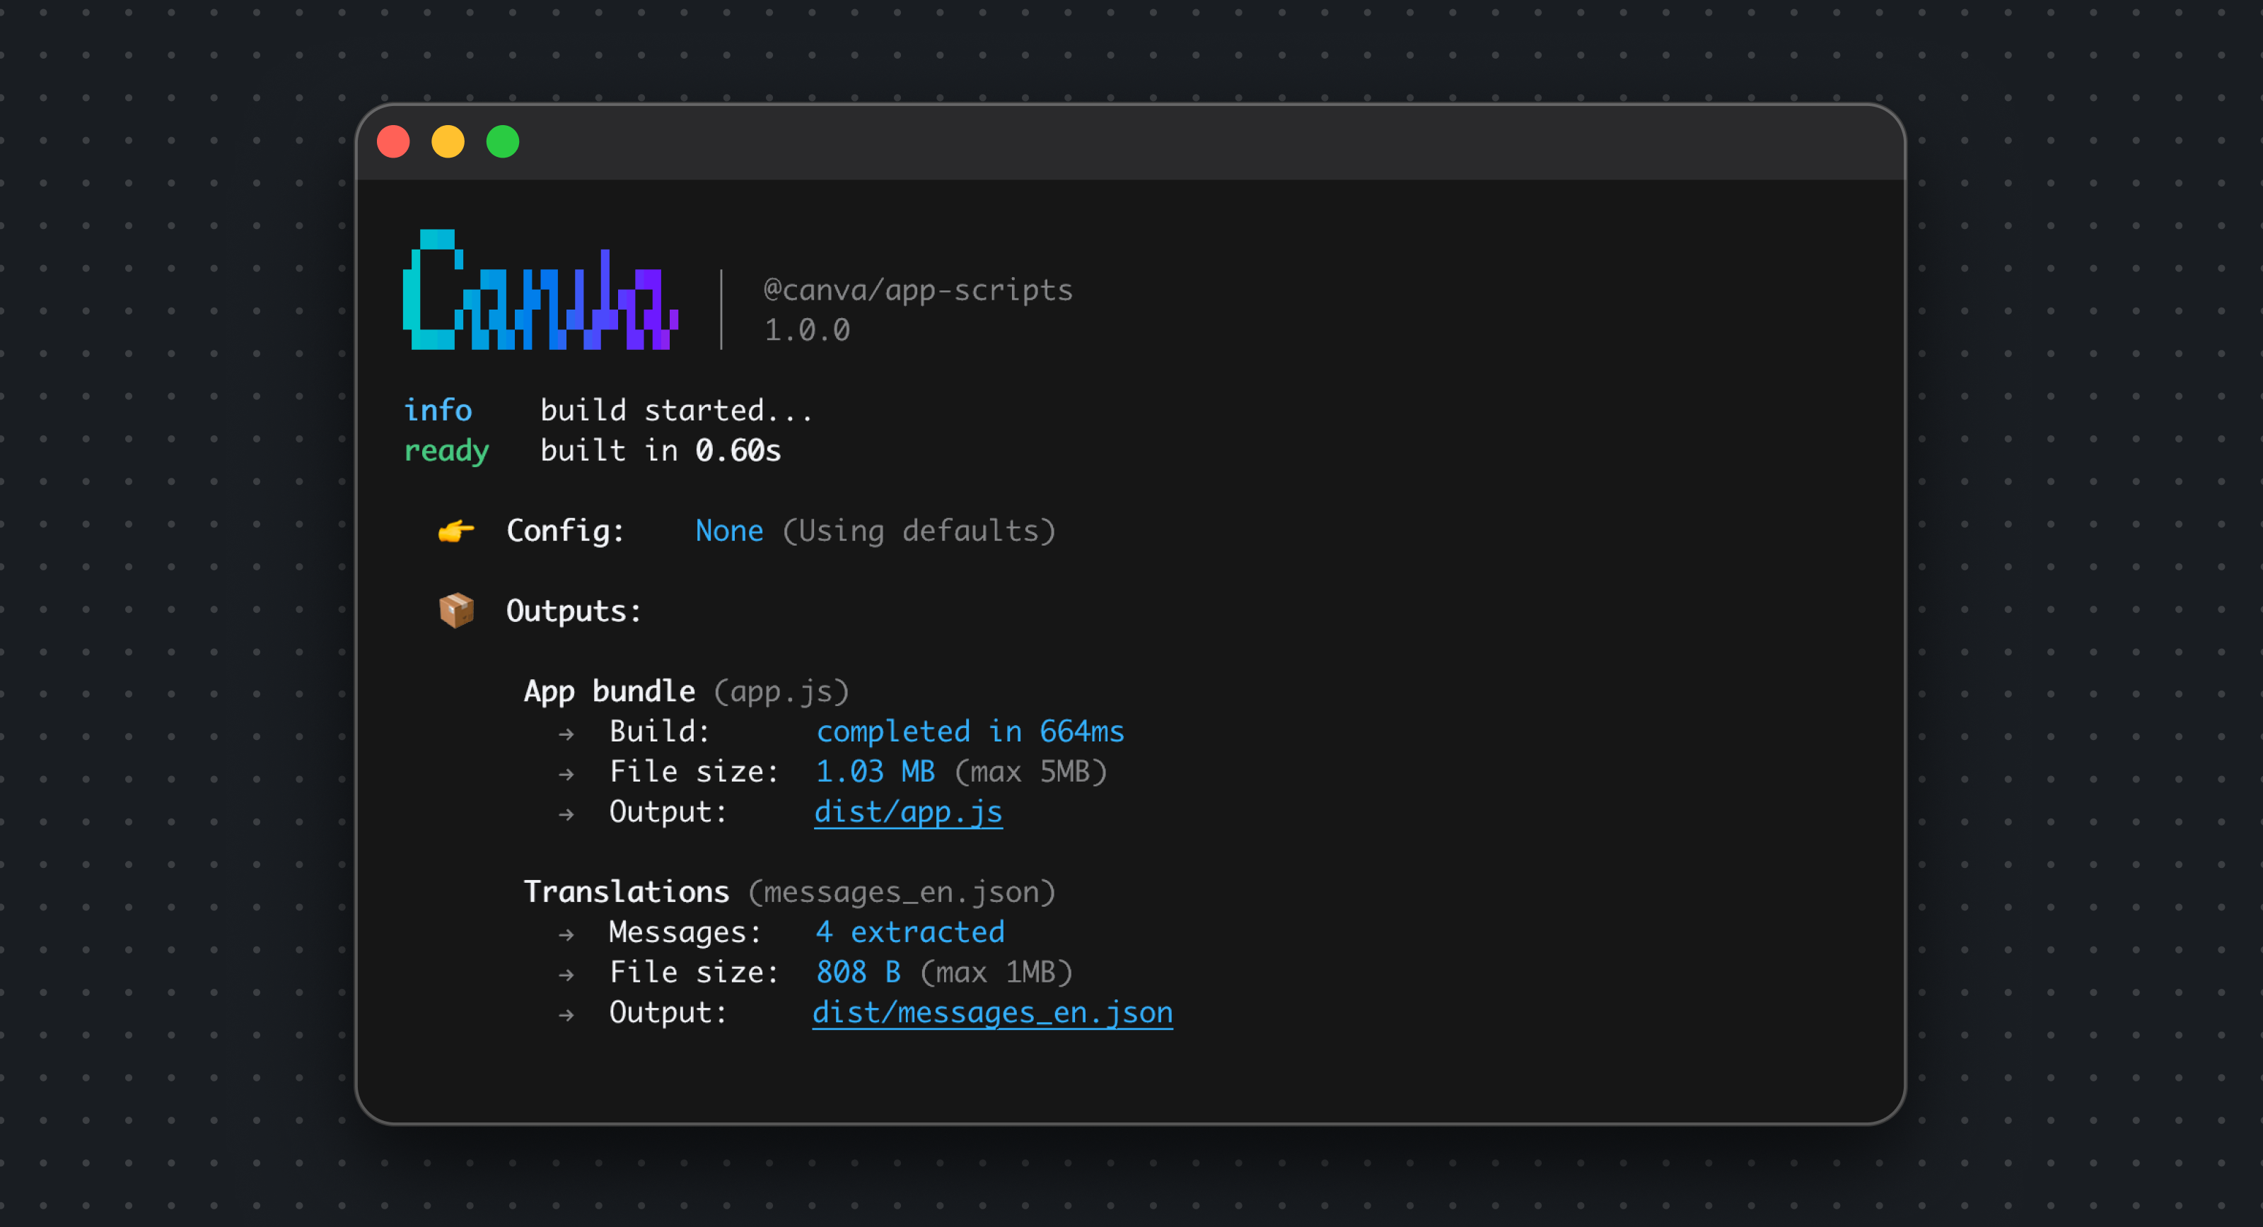
Task: Click the 'App bundle' heading
Action: [x=610, y=691]
